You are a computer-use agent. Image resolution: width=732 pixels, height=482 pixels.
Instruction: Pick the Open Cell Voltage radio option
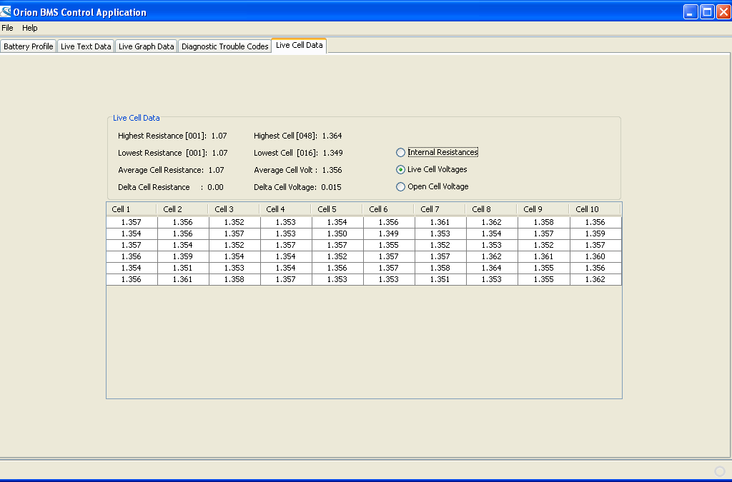pos(432,186)
